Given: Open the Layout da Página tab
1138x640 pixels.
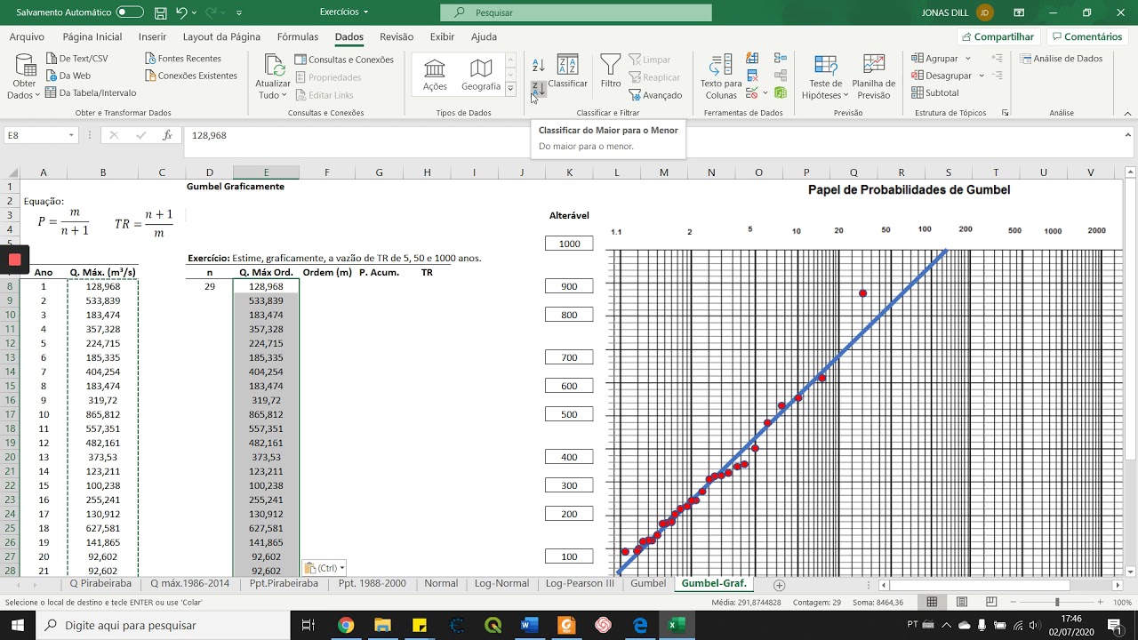Looking at the screenshot, I should click(221, 36).
